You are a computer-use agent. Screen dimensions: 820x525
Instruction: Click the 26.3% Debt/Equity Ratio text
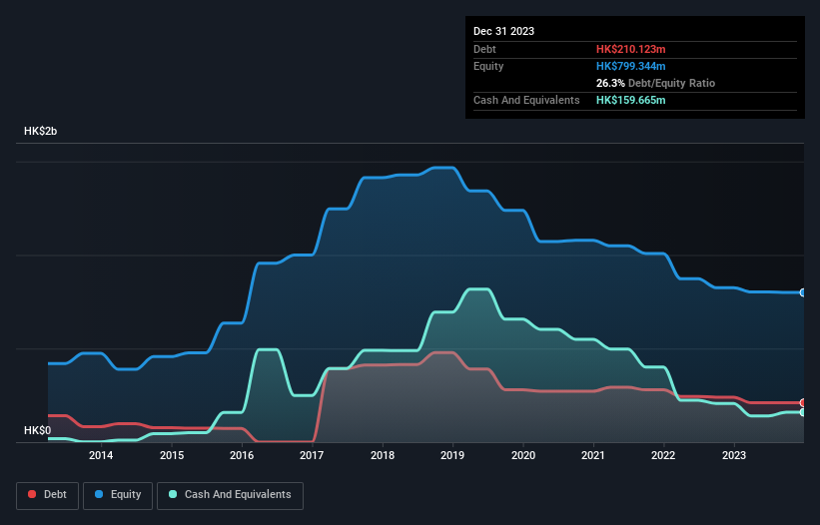(655, 83)
